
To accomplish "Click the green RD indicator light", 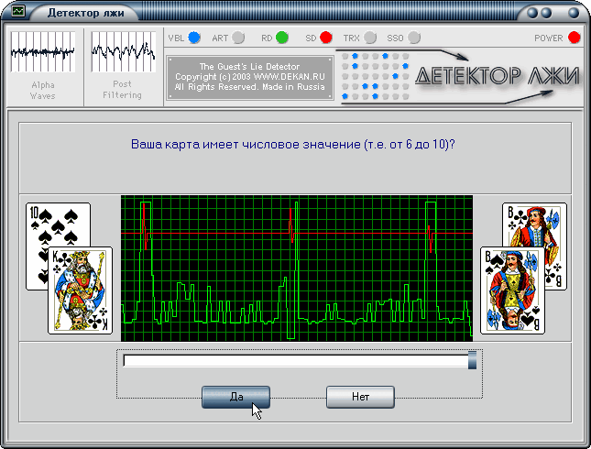I will click(x=282, y=38).
